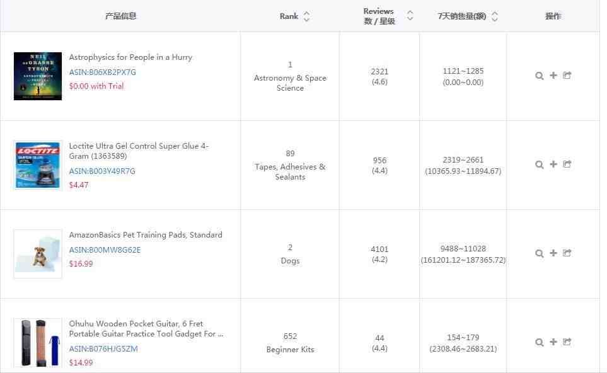
Task: Click the share icon for Ohuhu Pocket Guitar row
Action: pos(567,342)
